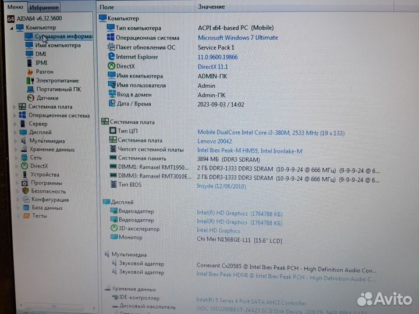Expand the DirectX tree node
Screen dimensions: 419x314
coord(16,166)
